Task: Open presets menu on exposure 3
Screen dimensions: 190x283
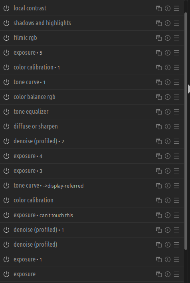Action: click(176, 171)
